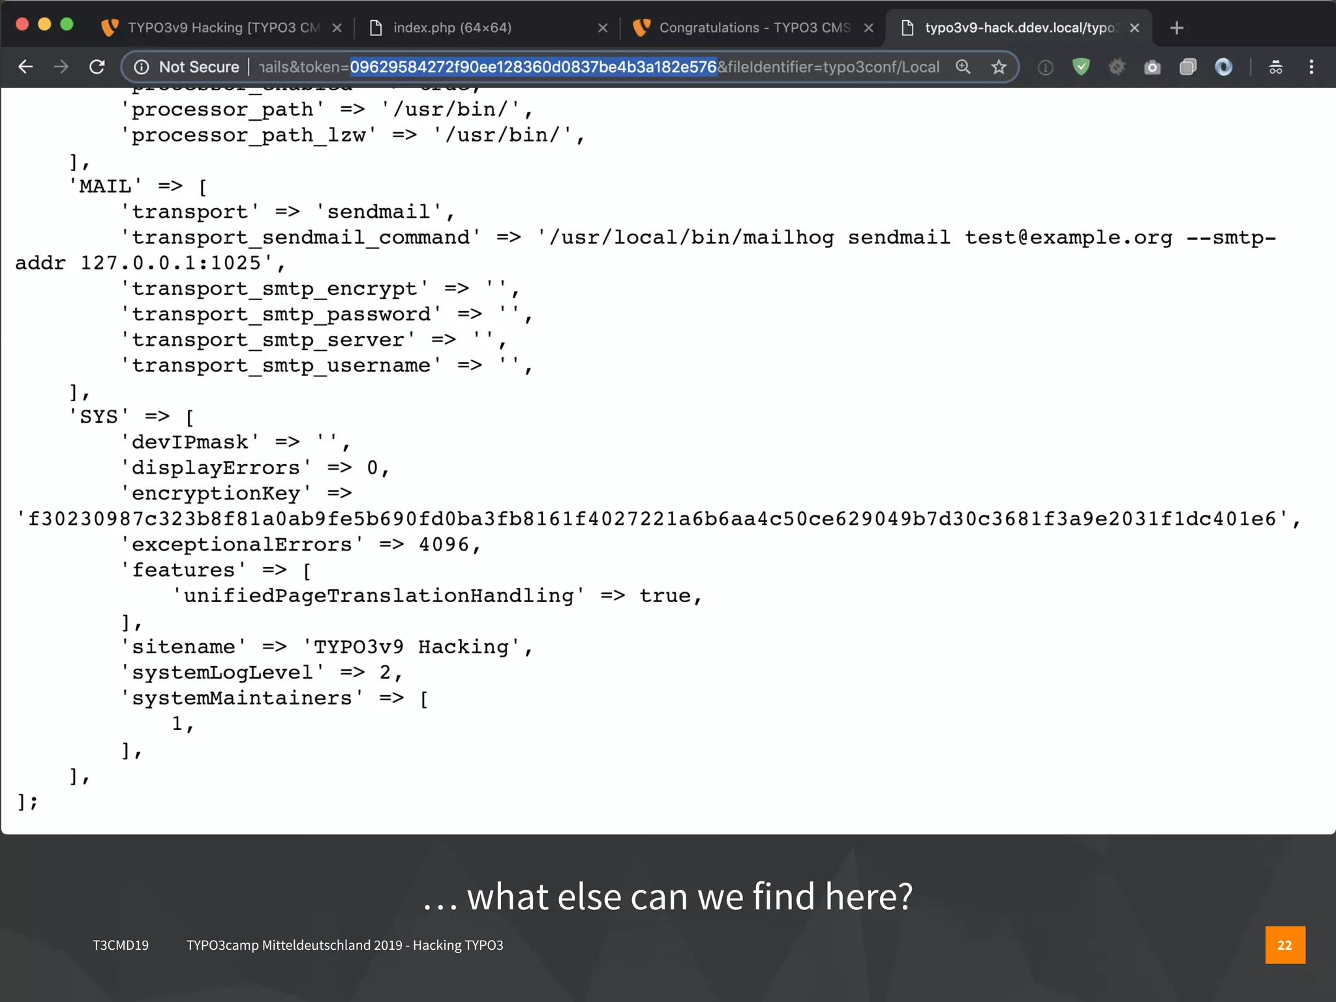The image size is (1336, 1002).
Task: Click the 'transport_smtp_password' line
Action: click(327, 314)
